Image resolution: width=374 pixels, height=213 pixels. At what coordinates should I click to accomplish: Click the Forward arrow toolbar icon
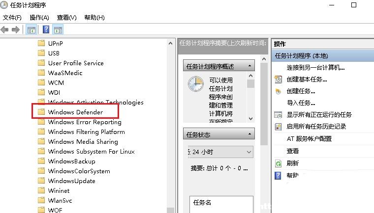[x=16, y=30]
